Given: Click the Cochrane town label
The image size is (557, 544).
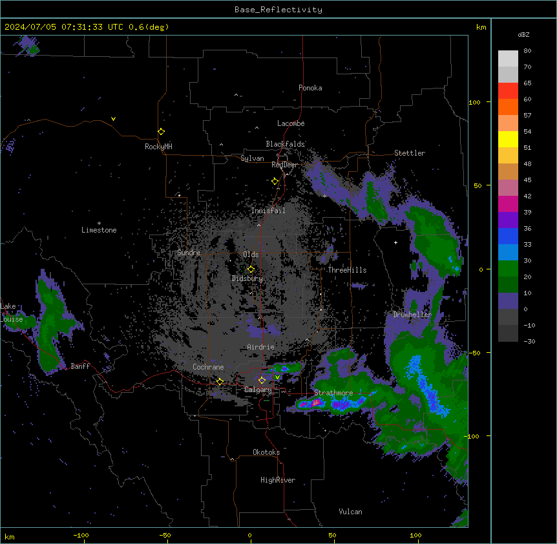Looking at the screenshot, I should point(208,367).
